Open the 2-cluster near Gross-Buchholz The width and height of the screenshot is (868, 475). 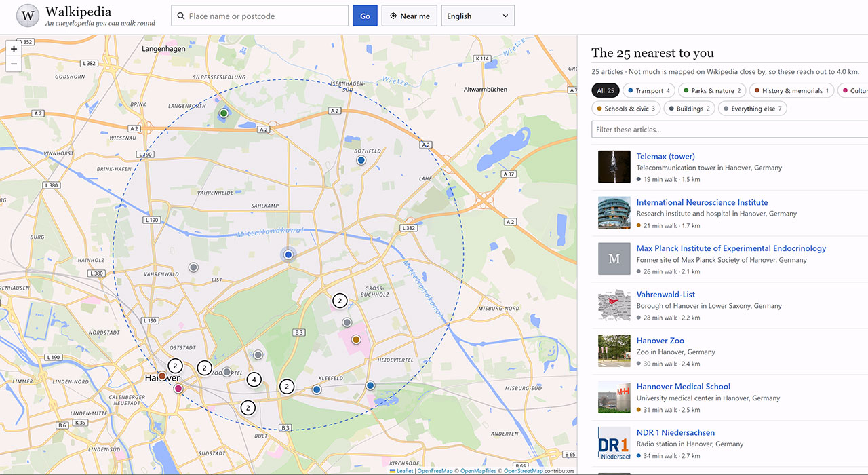click(340, 301)
